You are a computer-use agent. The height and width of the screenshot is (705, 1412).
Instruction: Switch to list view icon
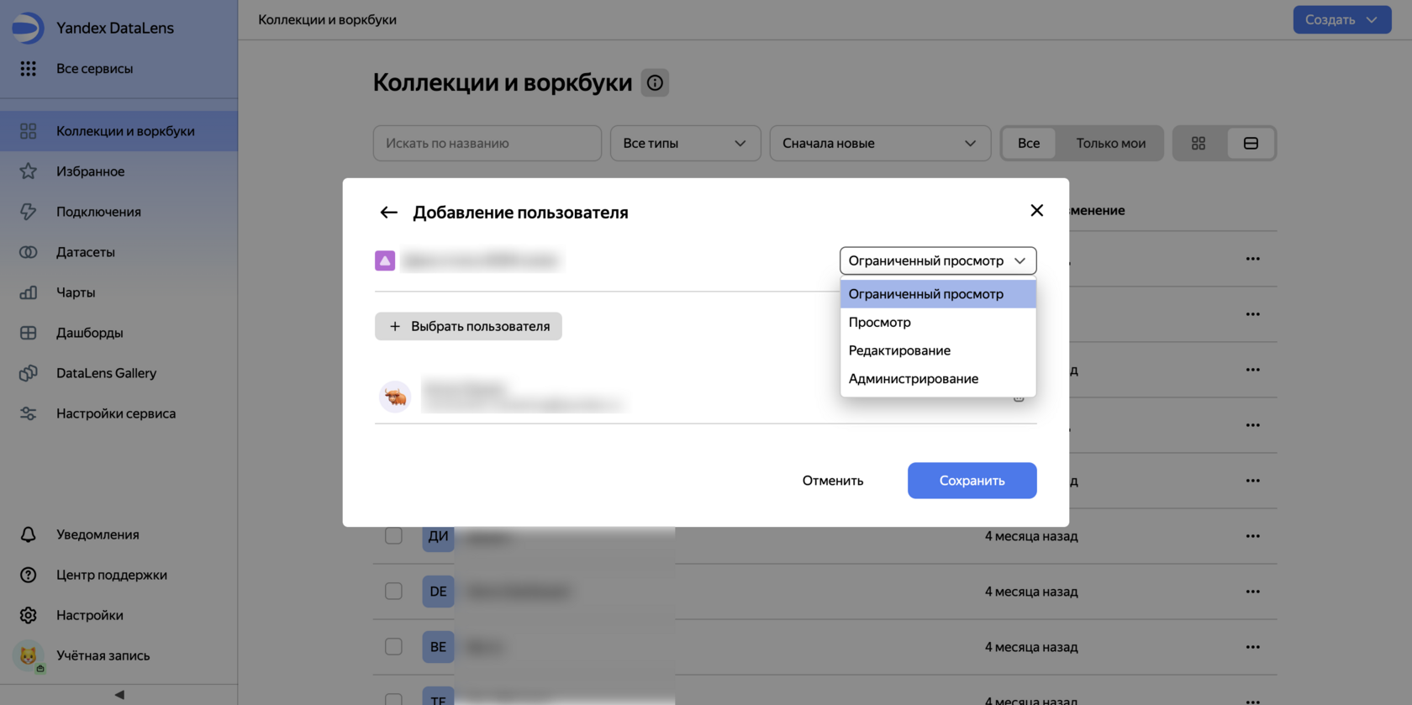tap(1251, 143)
